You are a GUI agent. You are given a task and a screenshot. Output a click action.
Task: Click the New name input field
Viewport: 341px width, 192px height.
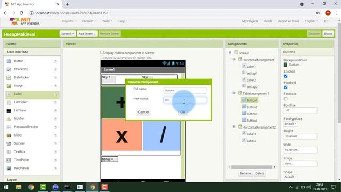[x=185, y=100]
